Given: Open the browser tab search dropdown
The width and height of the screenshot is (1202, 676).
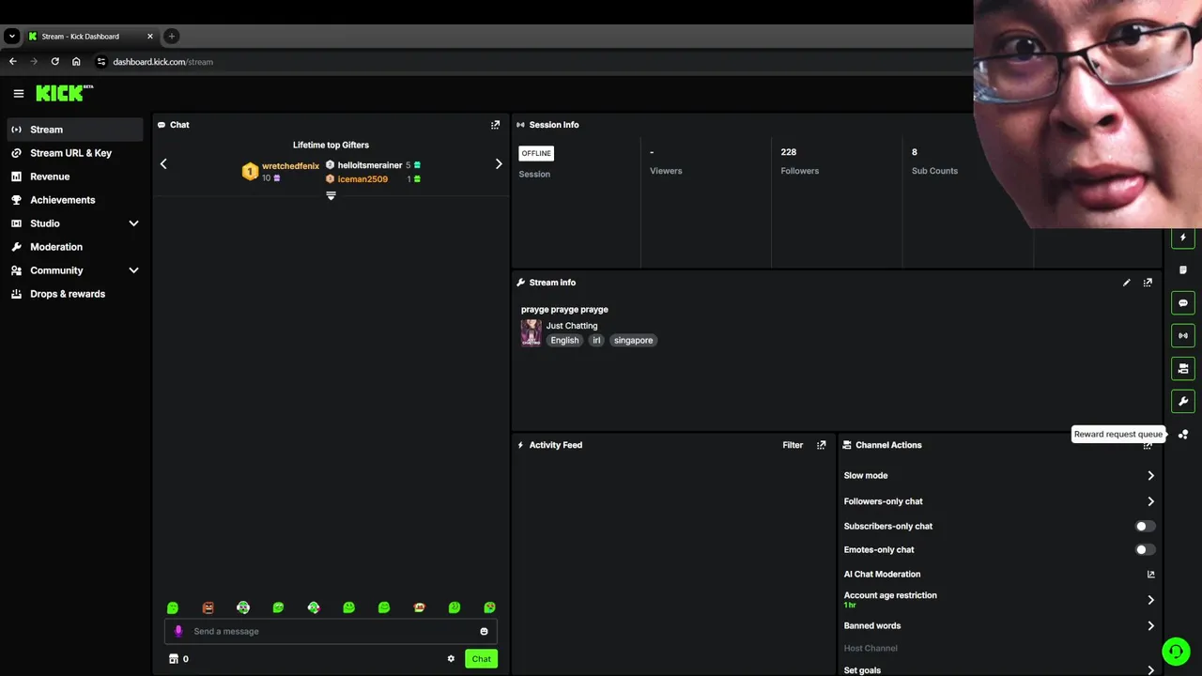Looking at the screenshot, I should click(x=11, y=37).
